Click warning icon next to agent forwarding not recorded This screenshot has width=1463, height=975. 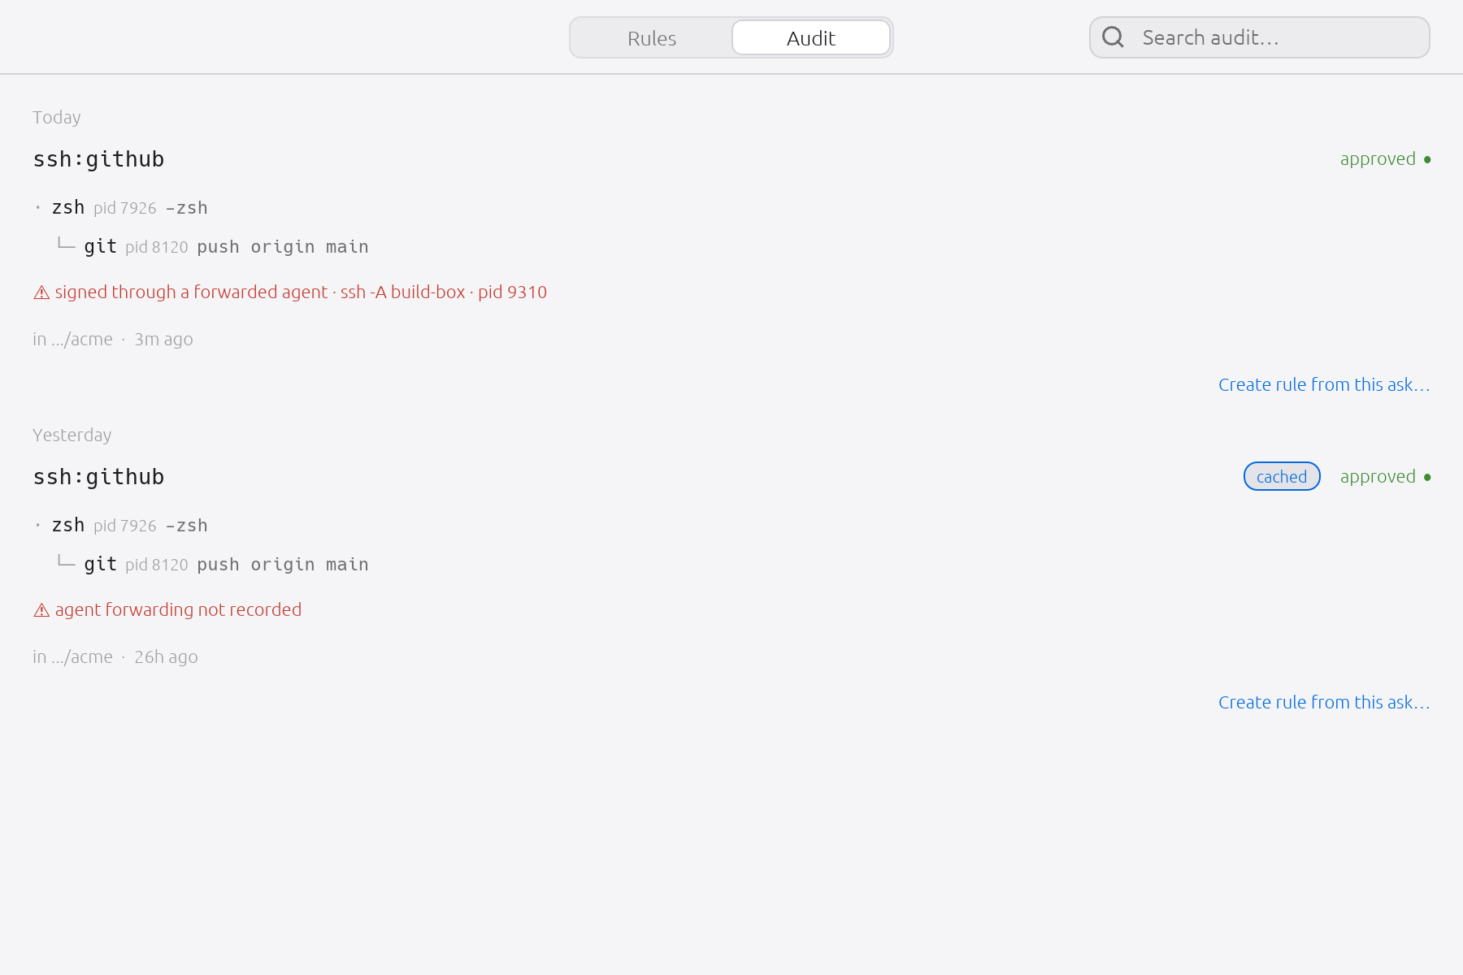[41, 610]
